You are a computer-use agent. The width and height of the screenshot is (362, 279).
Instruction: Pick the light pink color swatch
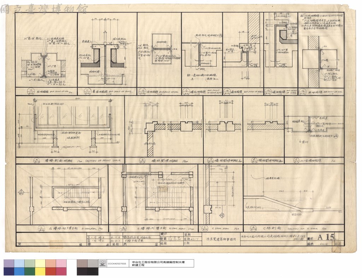pos(61,263)
